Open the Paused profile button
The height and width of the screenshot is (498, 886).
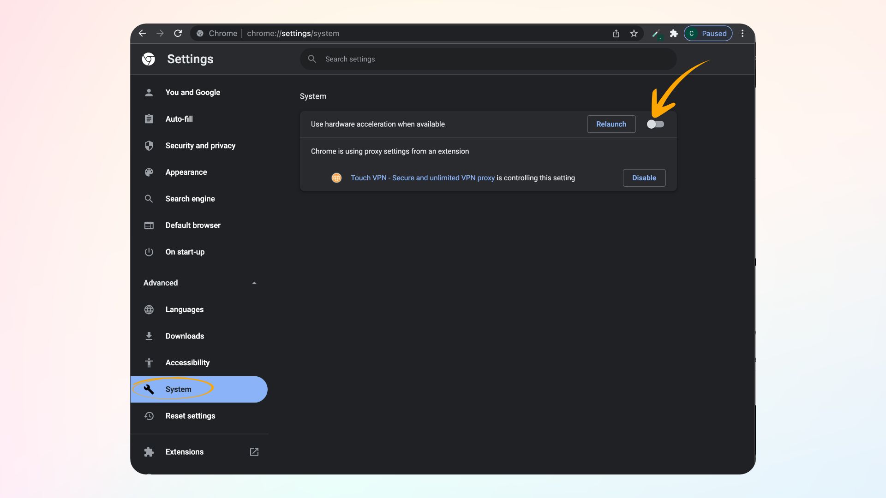click(708, 33)
